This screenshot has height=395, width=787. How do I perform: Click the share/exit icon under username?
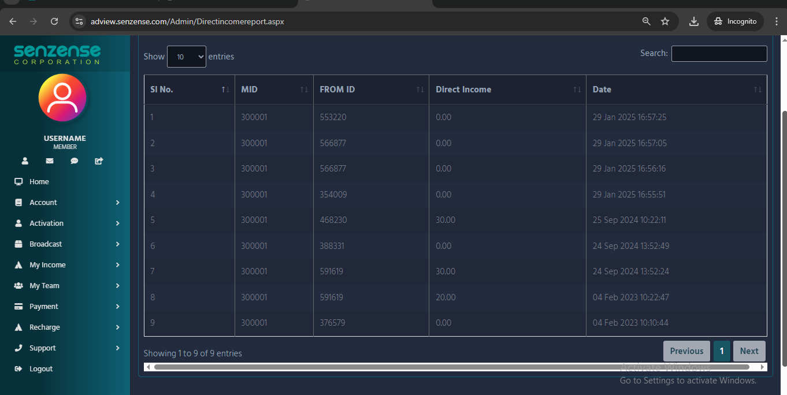point(99,161)
